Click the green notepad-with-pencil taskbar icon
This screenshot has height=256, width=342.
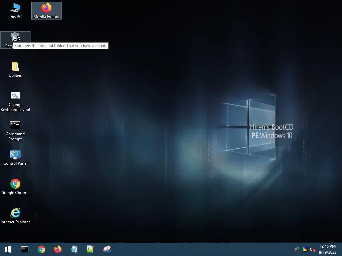coord(90,249)
